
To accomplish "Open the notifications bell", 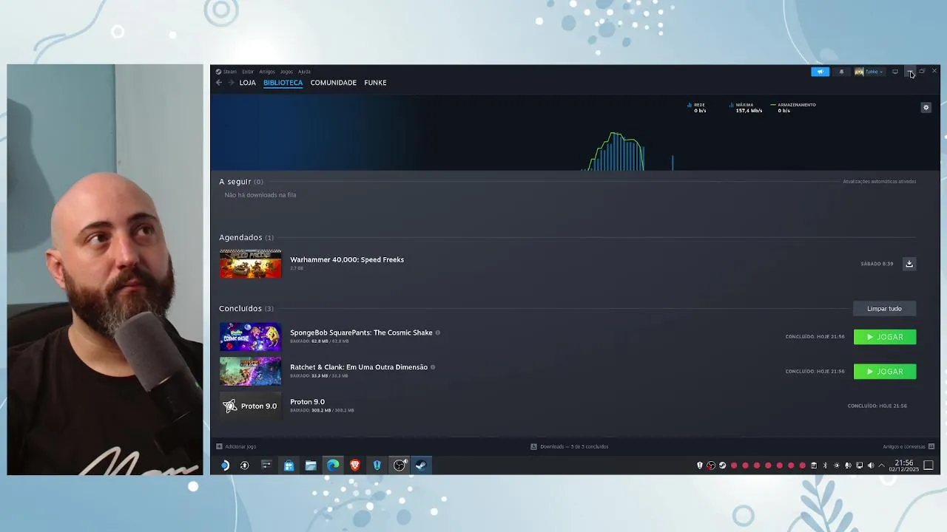I will coord(841,72).
